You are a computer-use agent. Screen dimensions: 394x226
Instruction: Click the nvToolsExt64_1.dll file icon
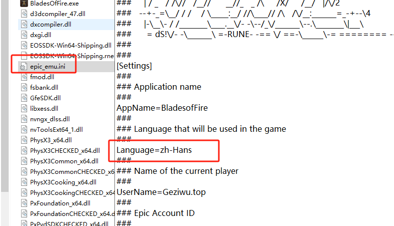pyautogui.click(x=24, y=130)
